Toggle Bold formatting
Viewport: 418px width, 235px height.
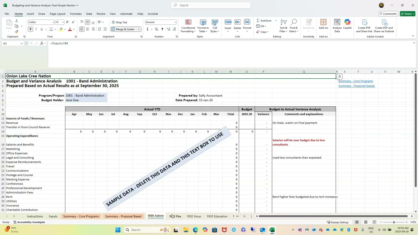(30, 29)
